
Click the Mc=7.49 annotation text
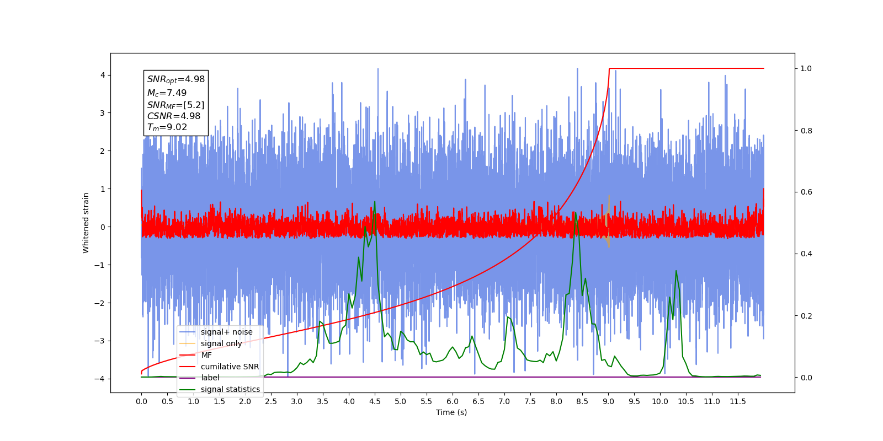point(167,93)
